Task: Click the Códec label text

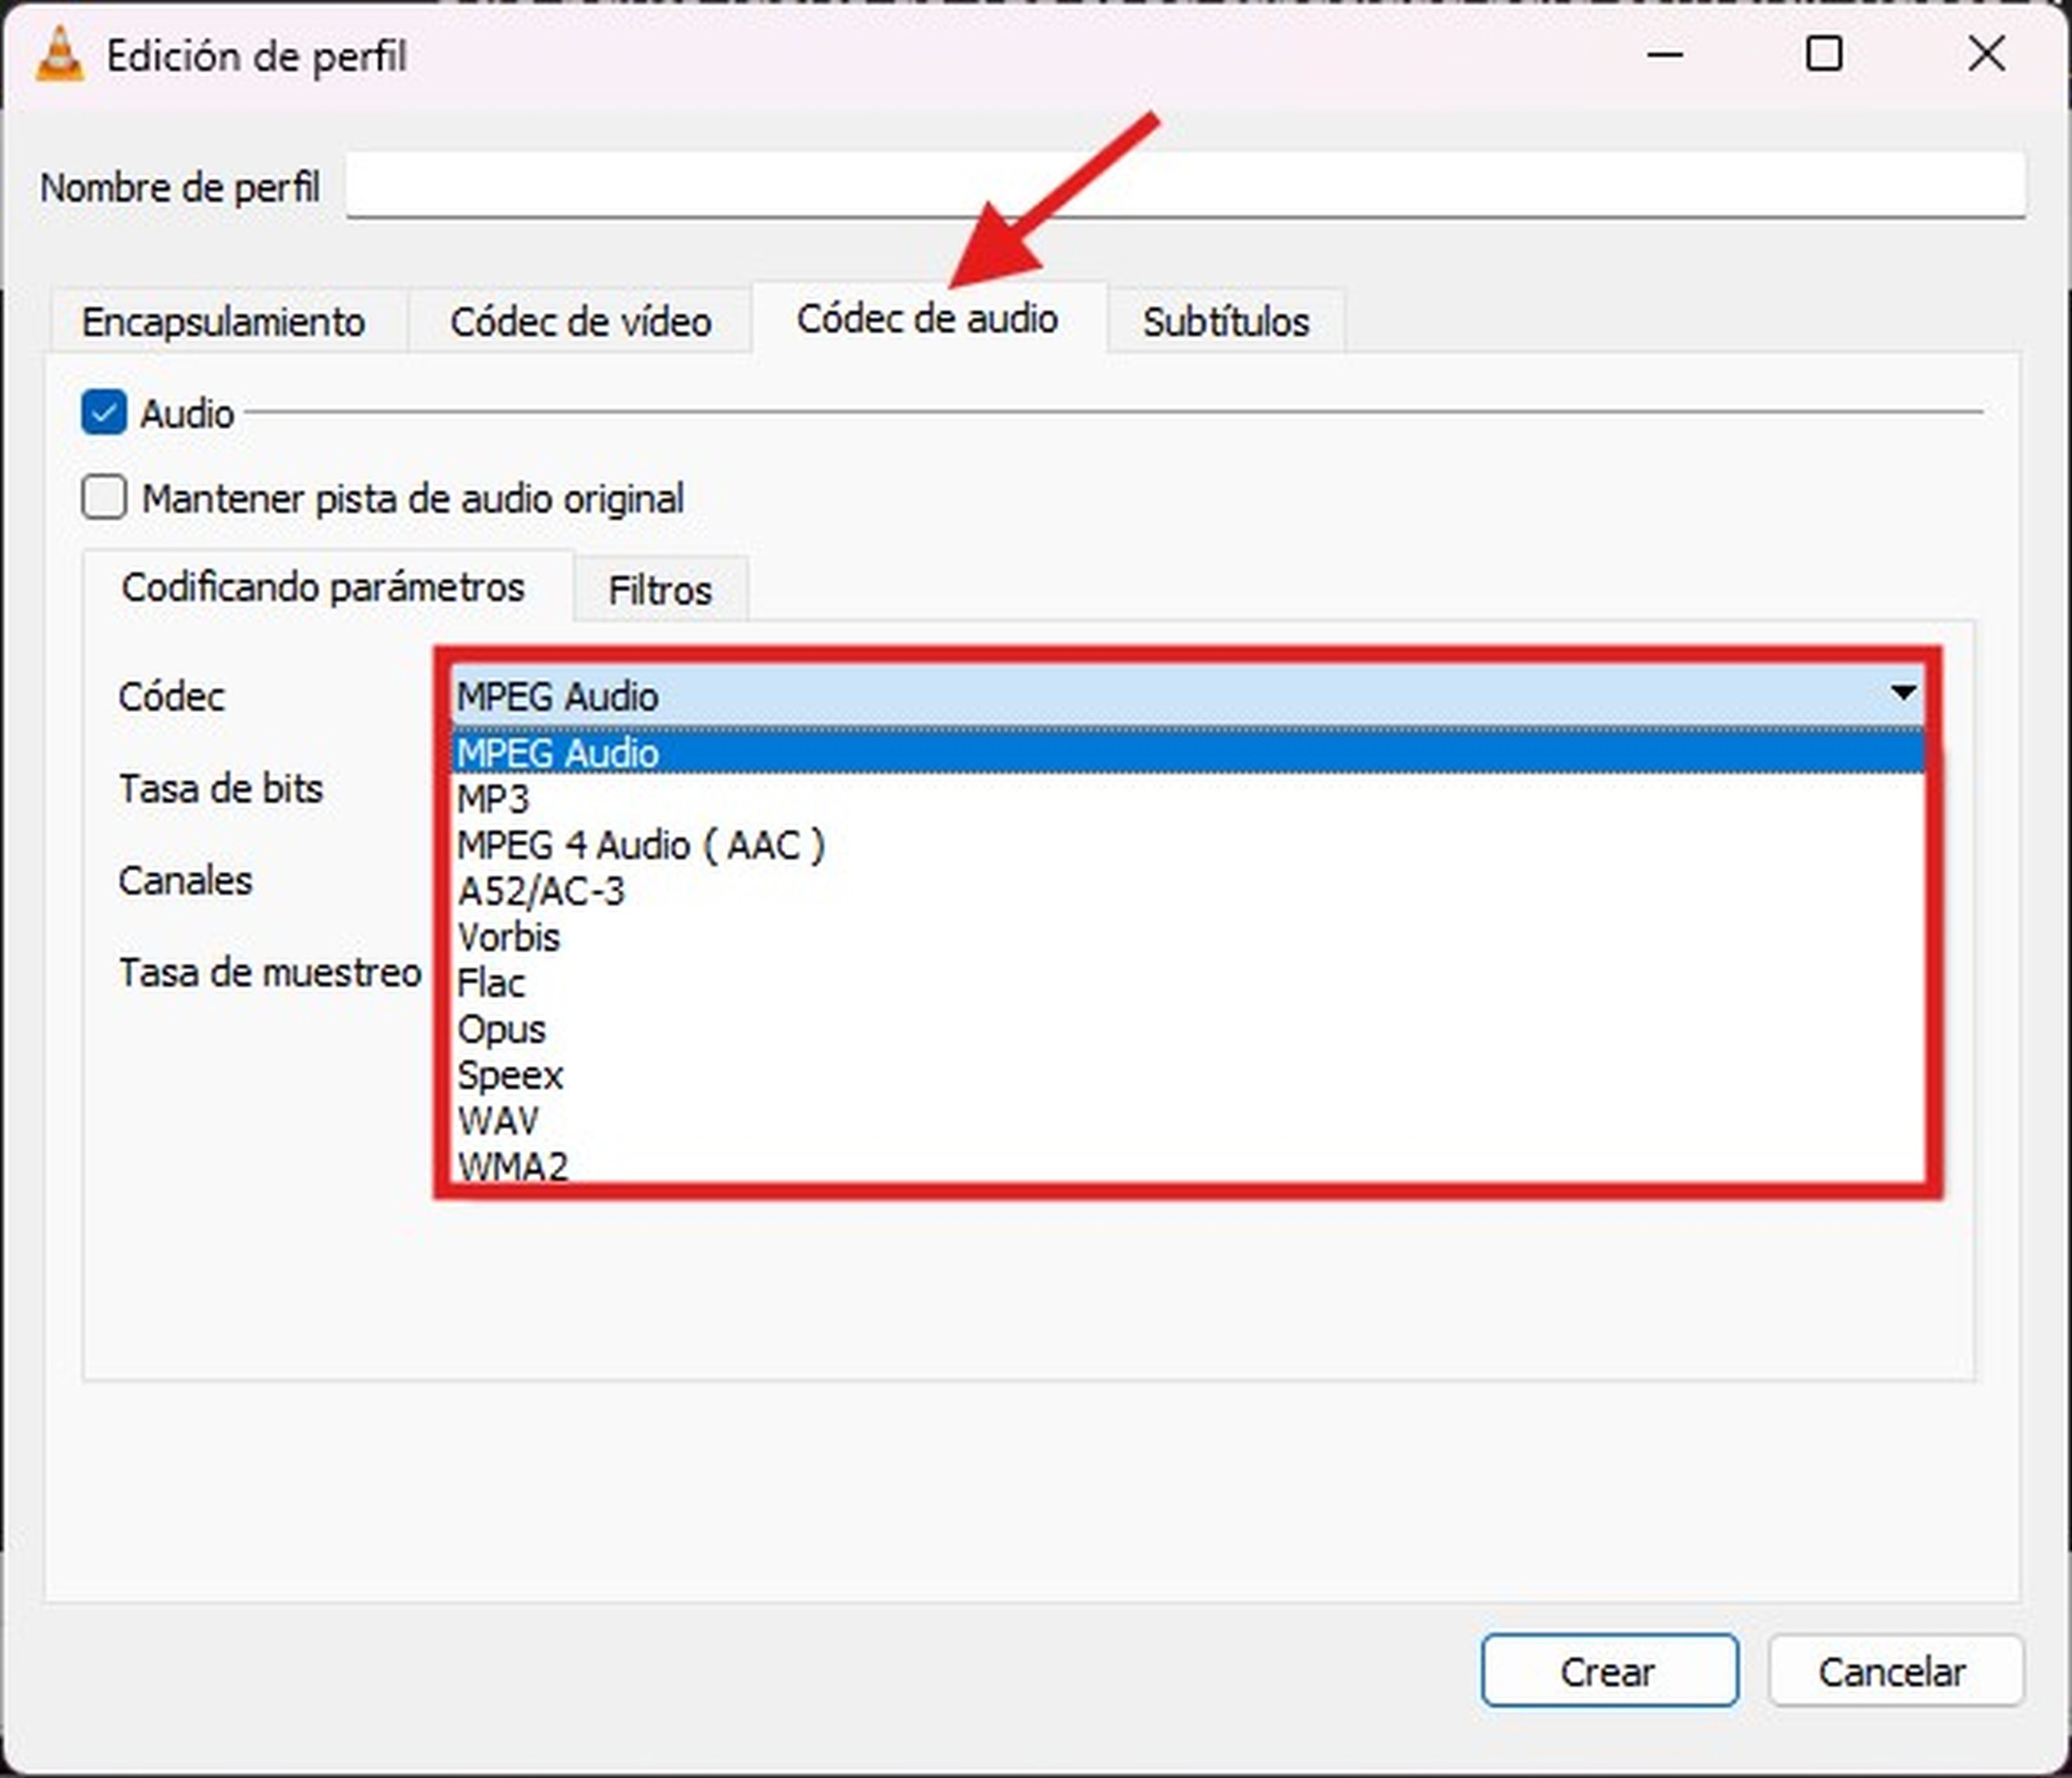Action: click(171, 696)
